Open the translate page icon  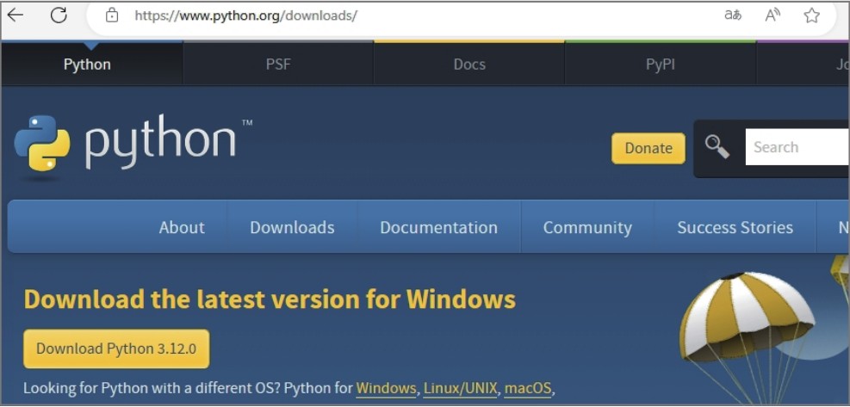pyautogui.click(x=733, y=15)
